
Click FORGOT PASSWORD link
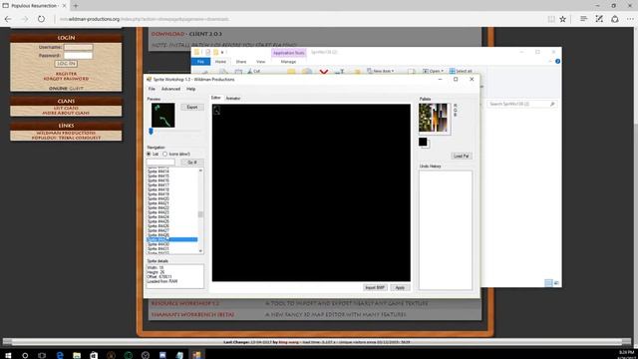(x=66, y=79)
